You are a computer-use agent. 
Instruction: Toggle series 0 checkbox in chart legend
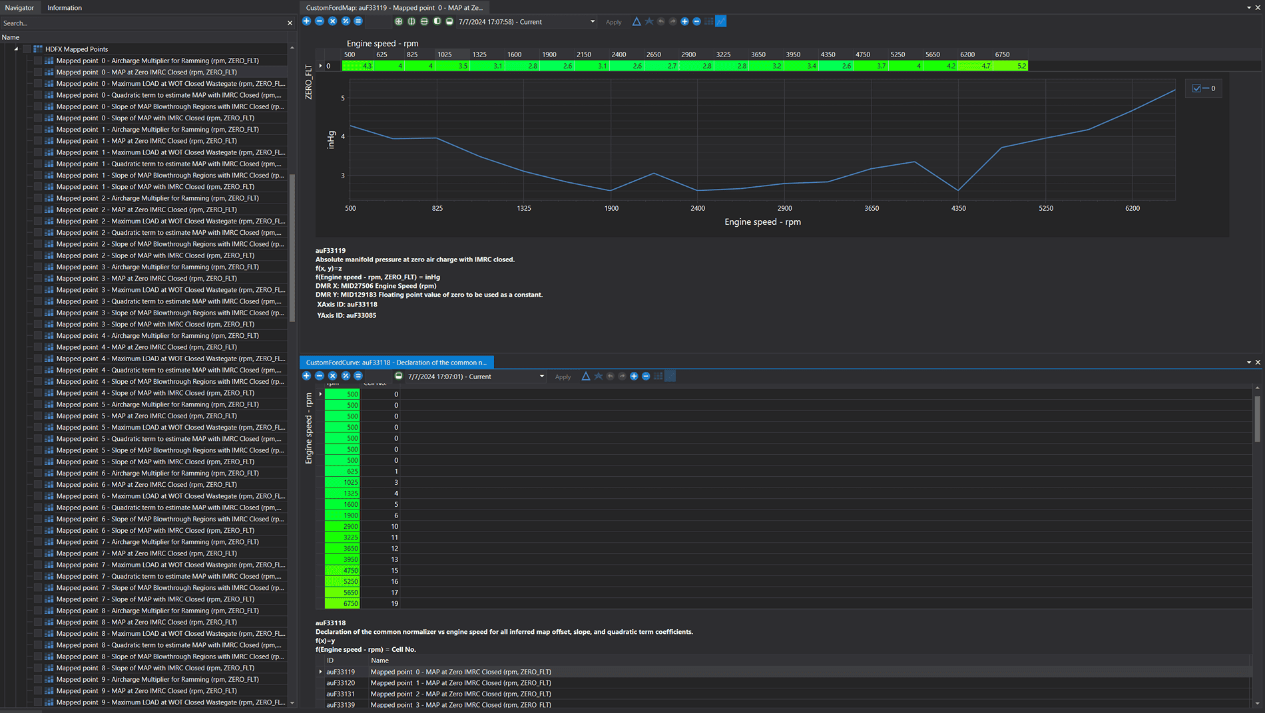[x=1196, y=88]
